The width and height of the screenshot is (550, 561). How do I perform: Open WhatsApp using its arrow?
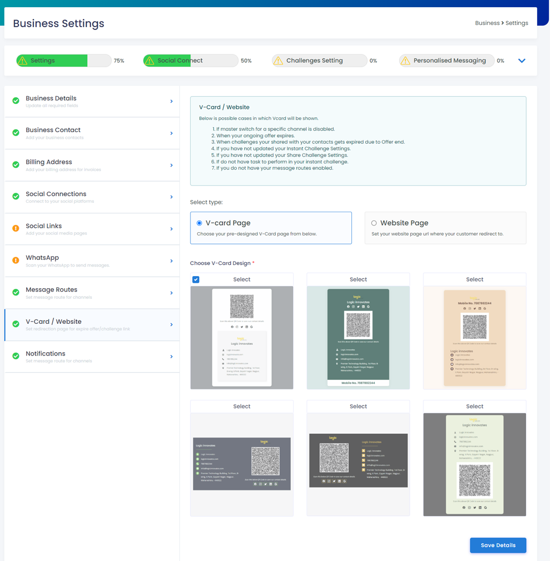171,261
